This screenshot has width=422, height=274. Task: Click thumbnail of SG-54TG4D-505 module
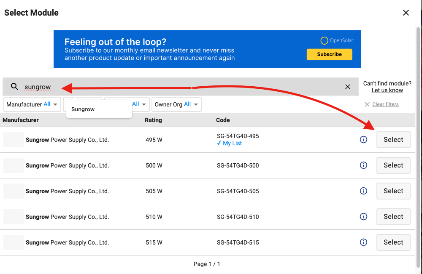(x=14, y=191)
